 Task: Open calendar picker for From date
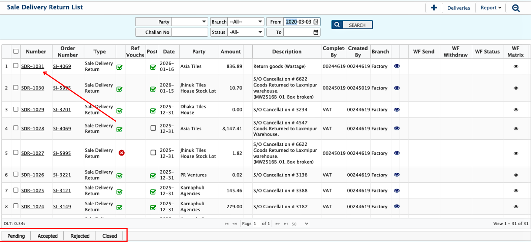(x=316, y=22)
